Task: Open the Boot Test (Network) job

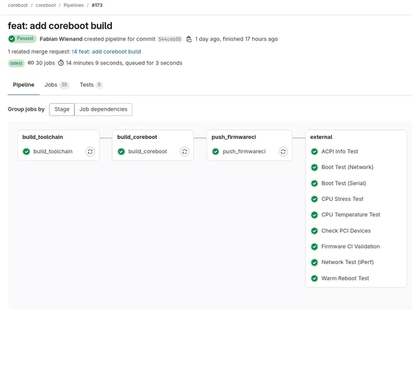Action: click(x=347, y=167)
